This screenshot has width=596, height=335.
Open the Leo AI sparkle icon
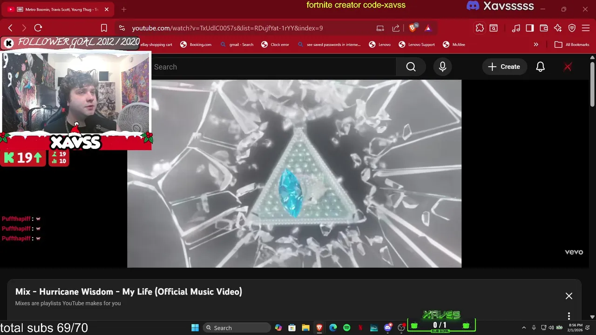558,28
